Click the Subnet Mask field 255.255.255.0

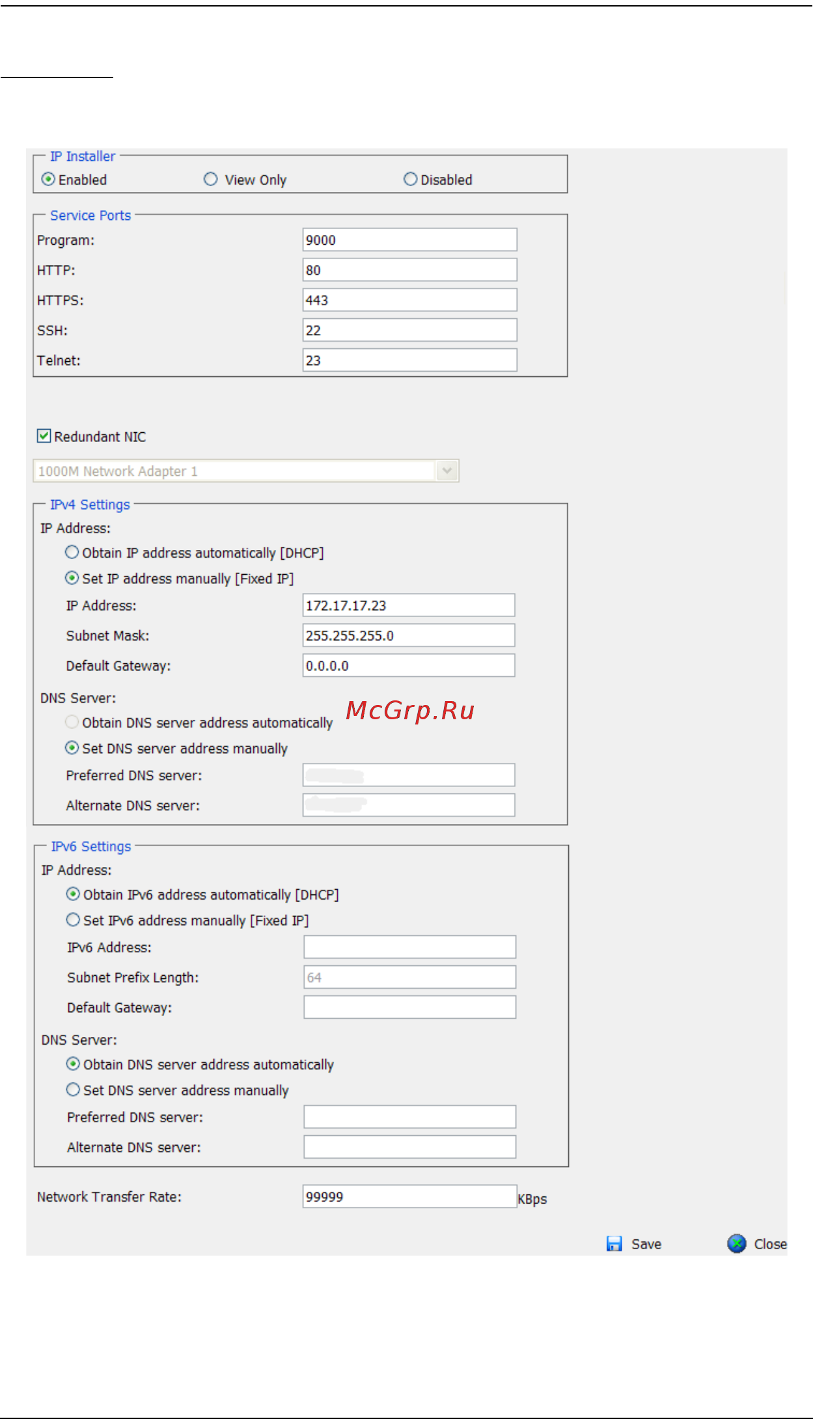(409, 635)
